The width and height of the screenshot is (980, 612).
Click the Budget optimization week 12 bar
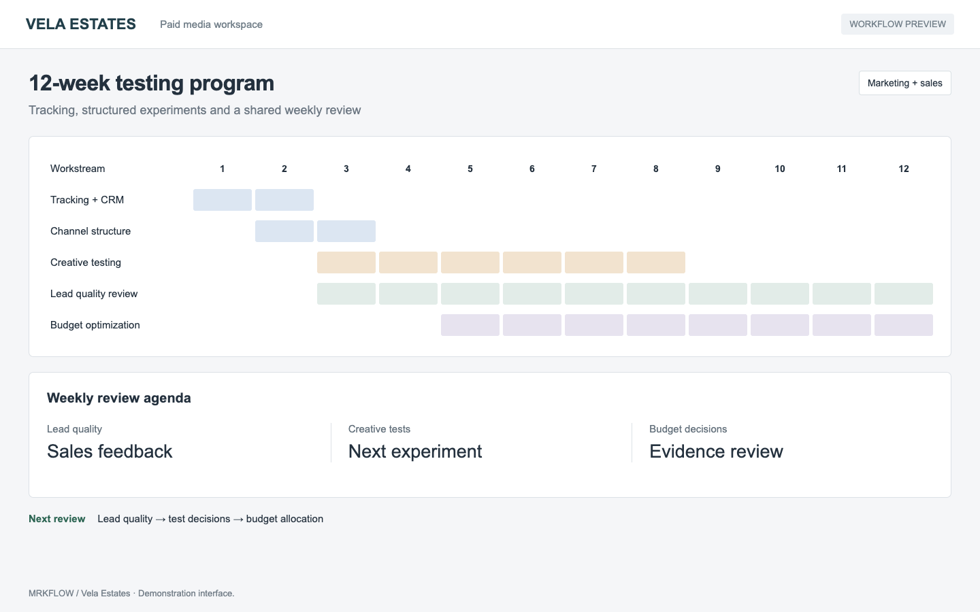904,325
